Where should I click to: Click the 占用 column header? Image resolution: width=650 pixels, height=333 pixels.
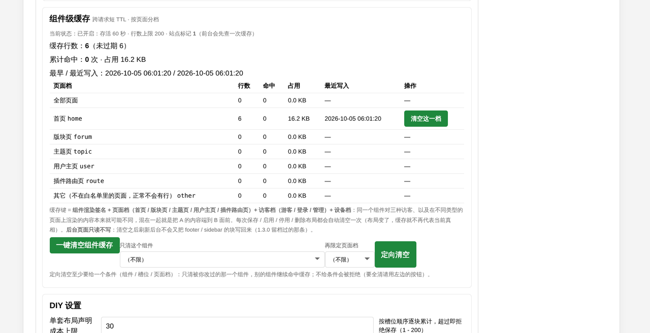tap(294, 86)
